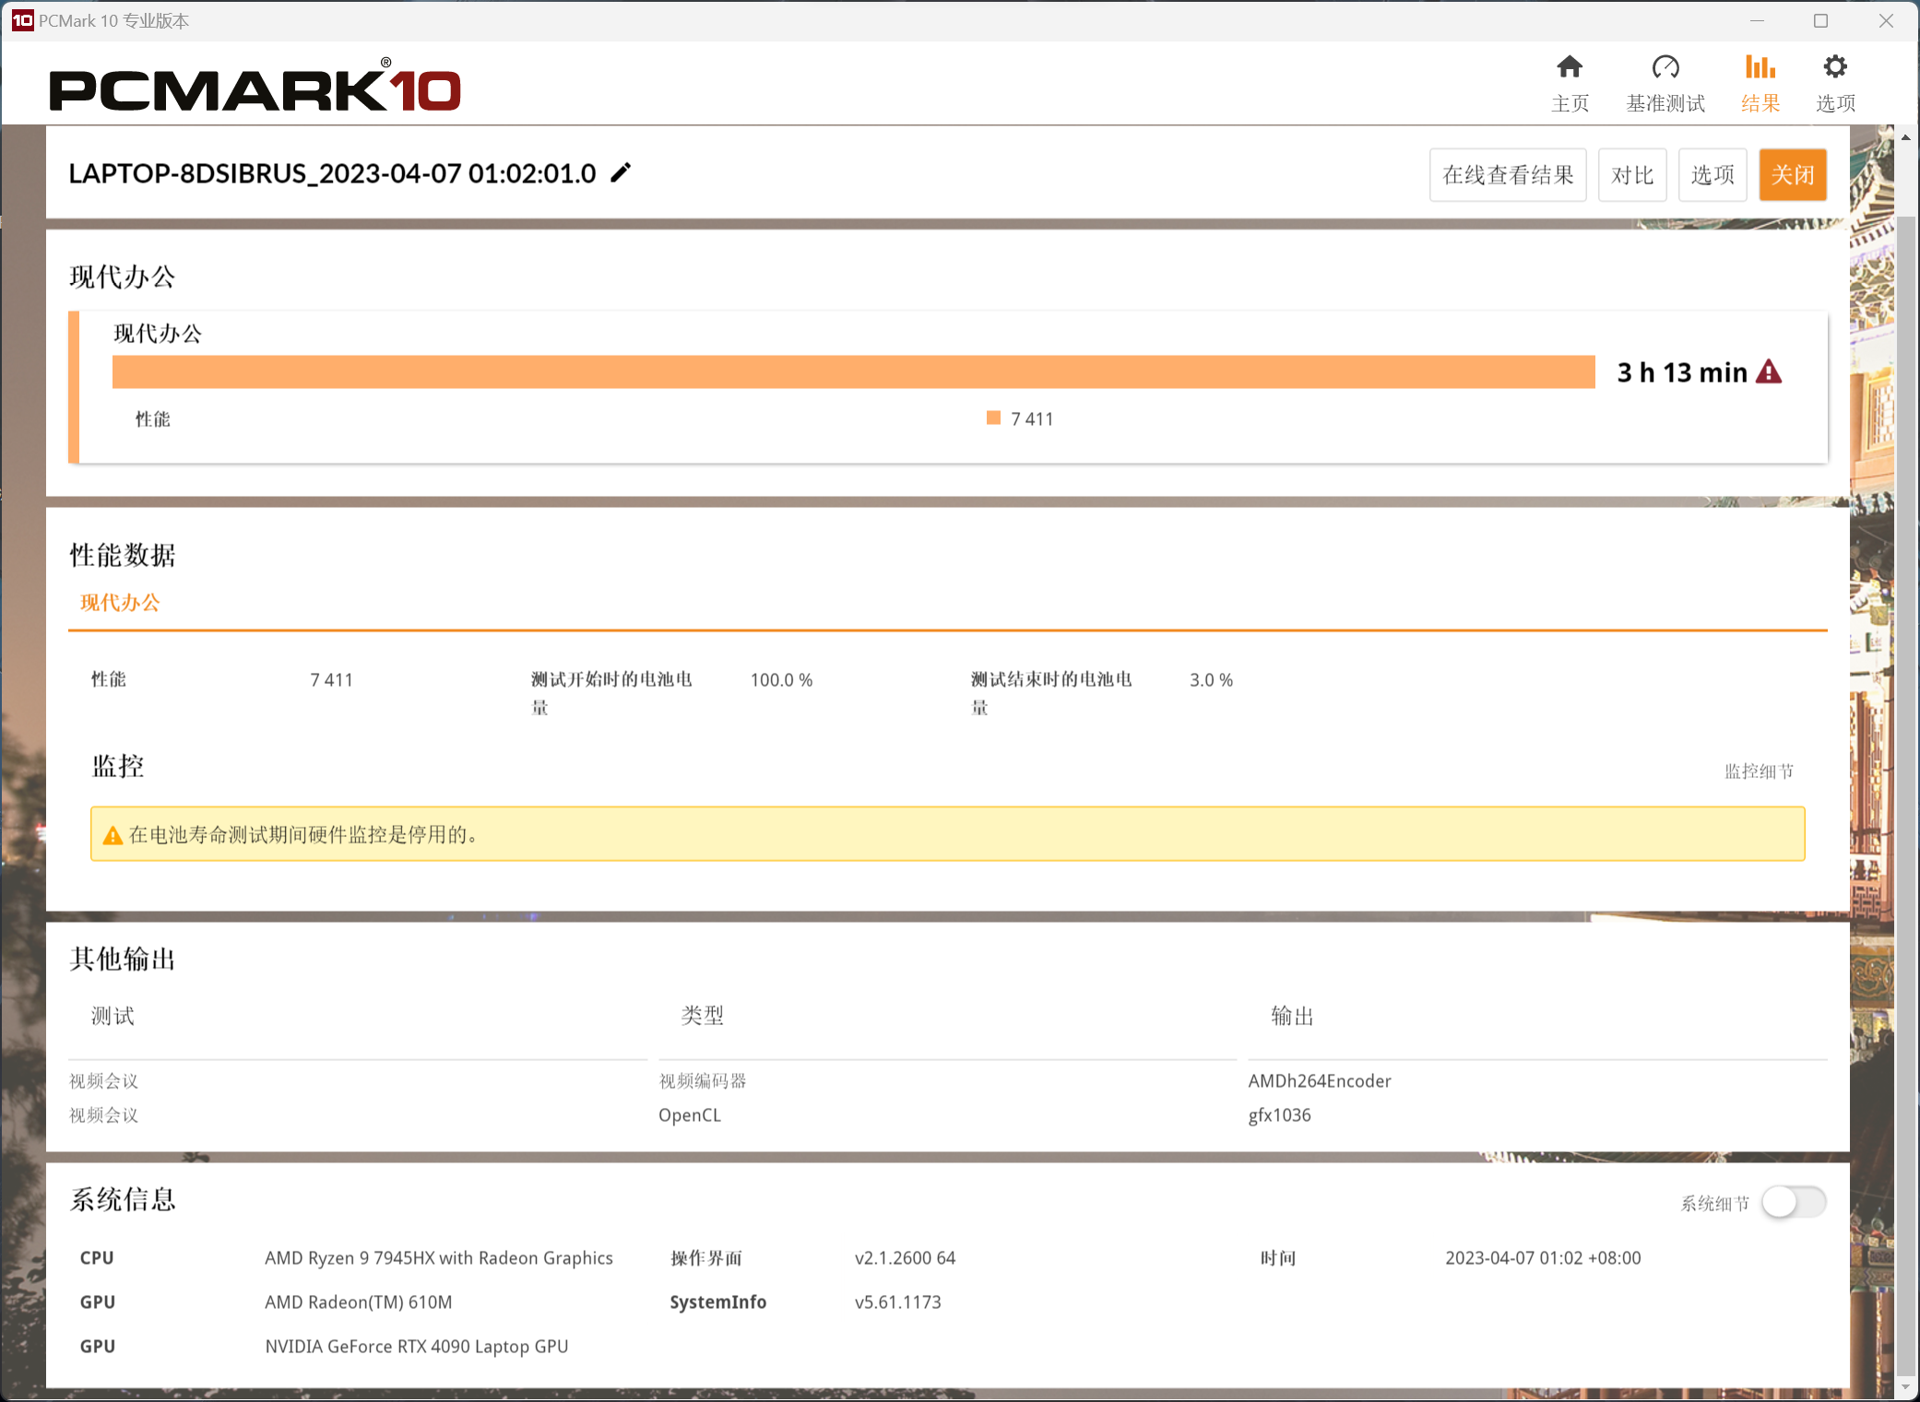Click the scrollbar down arrow

(1905, 1386)
